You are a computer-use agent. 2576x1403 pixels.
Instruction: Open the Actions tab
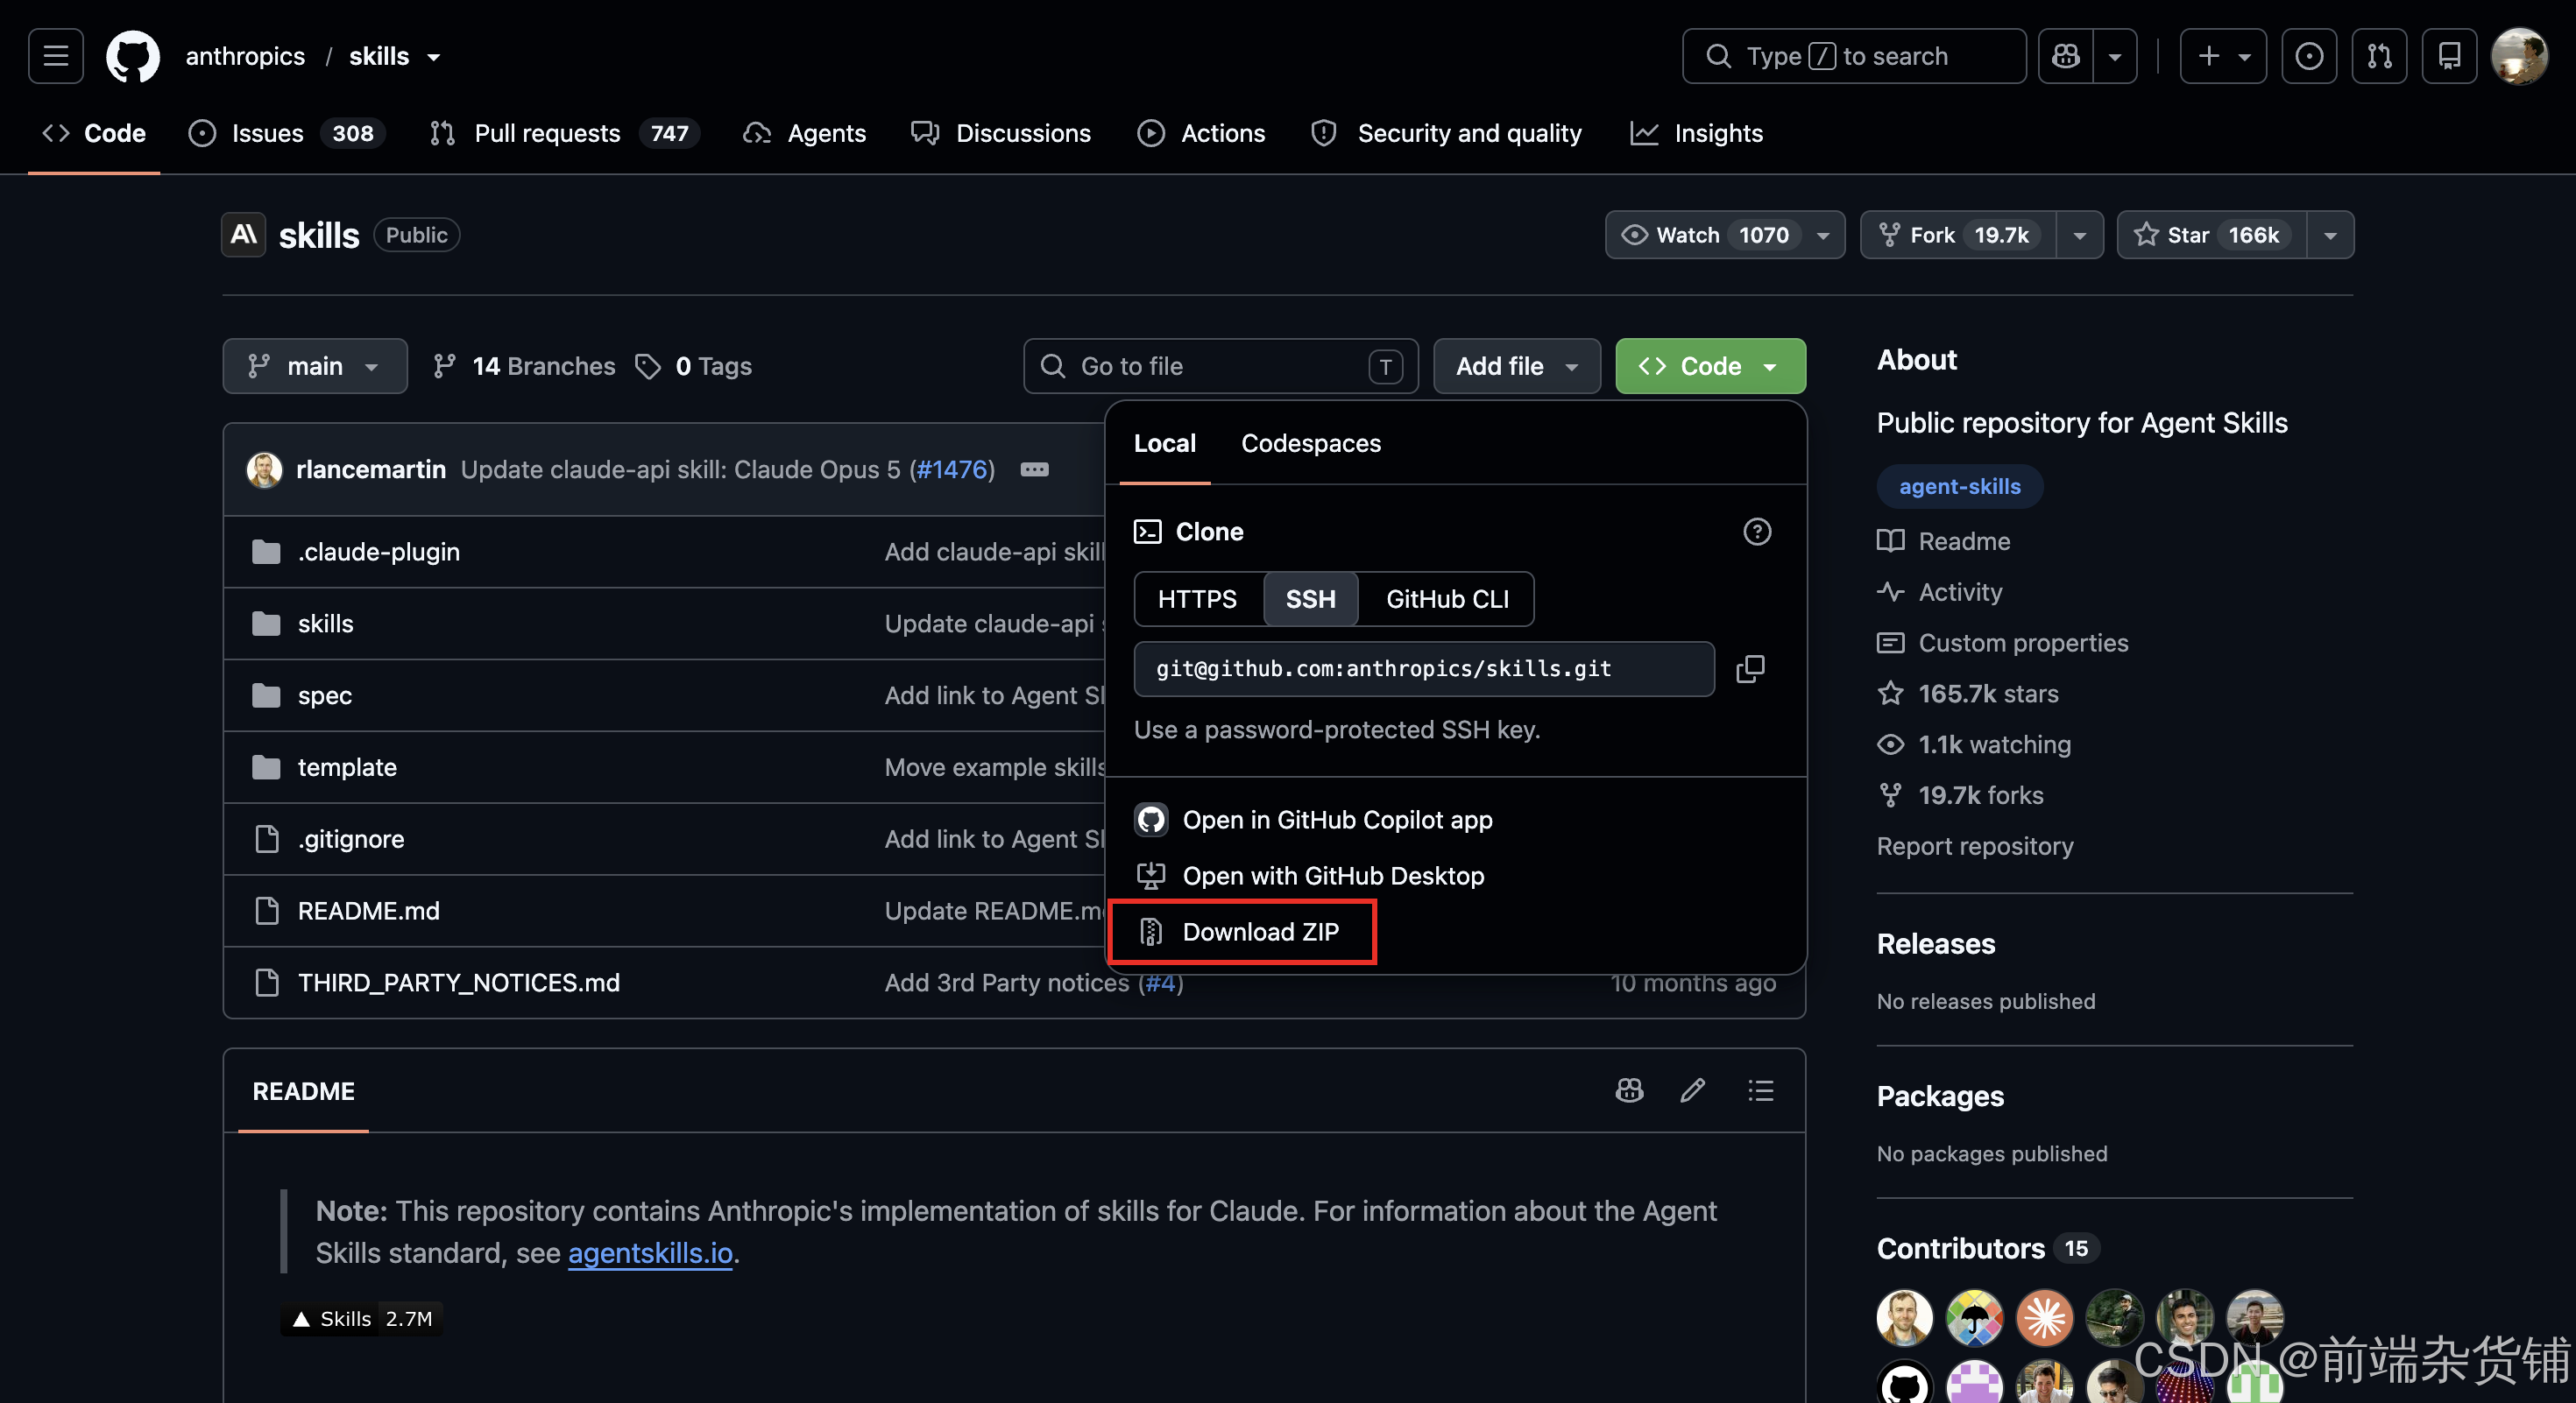click(1201, 133)
